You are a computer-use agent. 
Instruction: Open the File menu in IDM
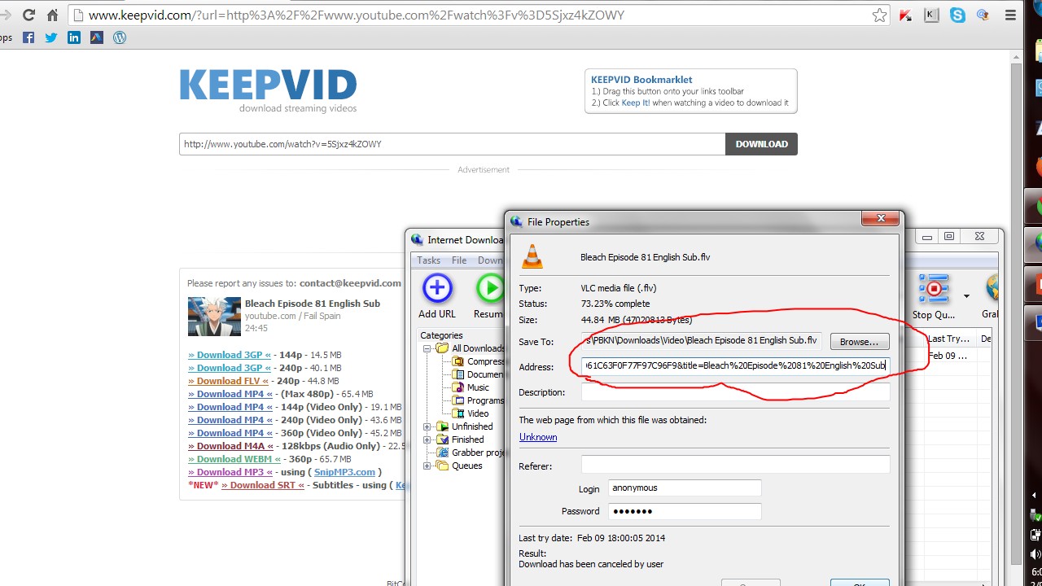click(x=459, y=260)
